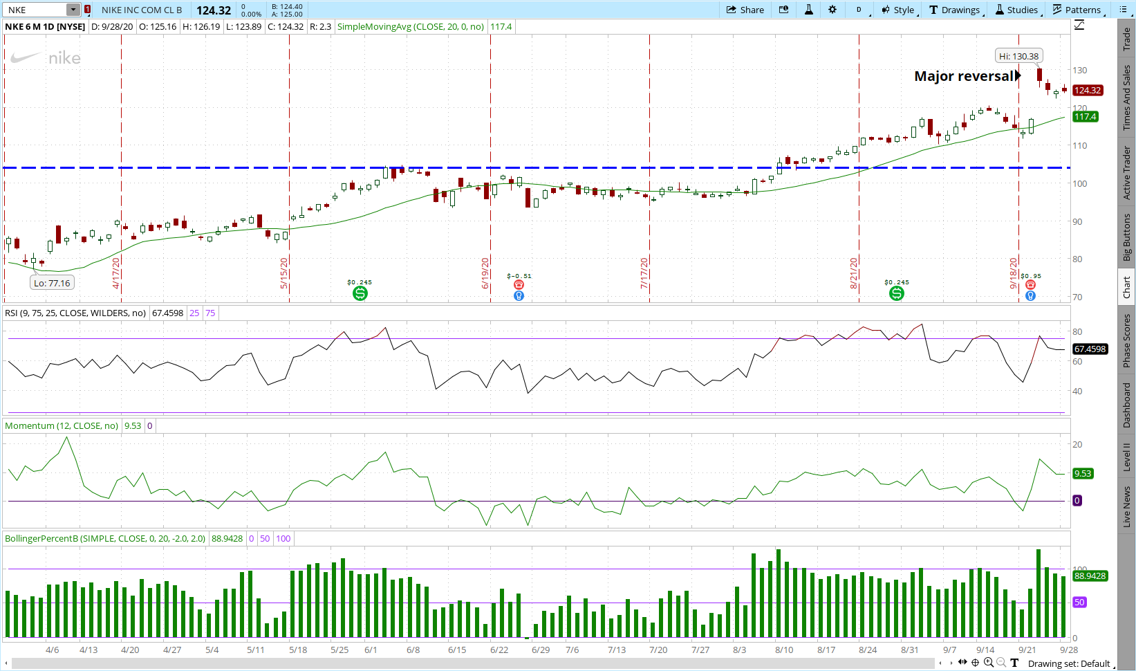Viewport: 1136px width, 671px height.
Task: Switch to the Trade side tab
Action: pyautogui.click(x=1126, y=39)
